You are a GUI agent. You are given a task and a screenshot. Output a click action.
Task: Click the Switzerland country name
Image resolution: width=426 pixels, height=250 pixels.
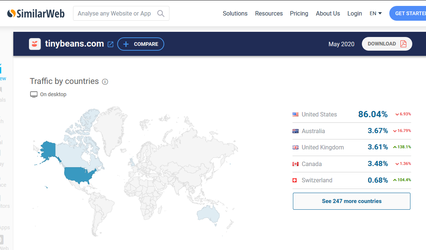317,180
